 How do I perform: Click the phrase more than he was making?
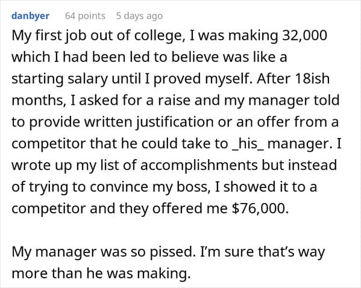tap(101, 274)
